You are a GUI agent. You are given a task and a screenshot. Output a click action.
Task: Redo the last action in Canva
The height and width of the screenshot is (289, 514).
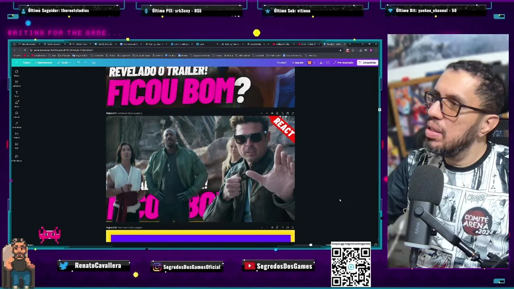[85, 63]
